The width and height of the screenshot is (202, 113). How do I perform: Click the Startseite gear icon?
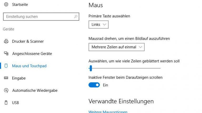pos(6,4)
